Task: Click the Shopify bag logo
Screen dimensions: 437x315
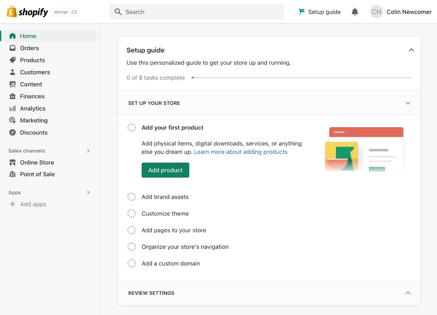Action: [x=12, y=12]
